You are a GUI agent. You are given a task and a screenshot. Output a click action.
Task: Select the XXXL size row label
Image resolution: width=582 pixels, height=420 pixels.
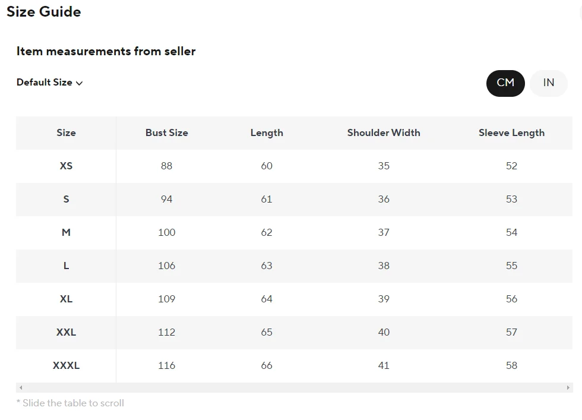tap(66, 366)
